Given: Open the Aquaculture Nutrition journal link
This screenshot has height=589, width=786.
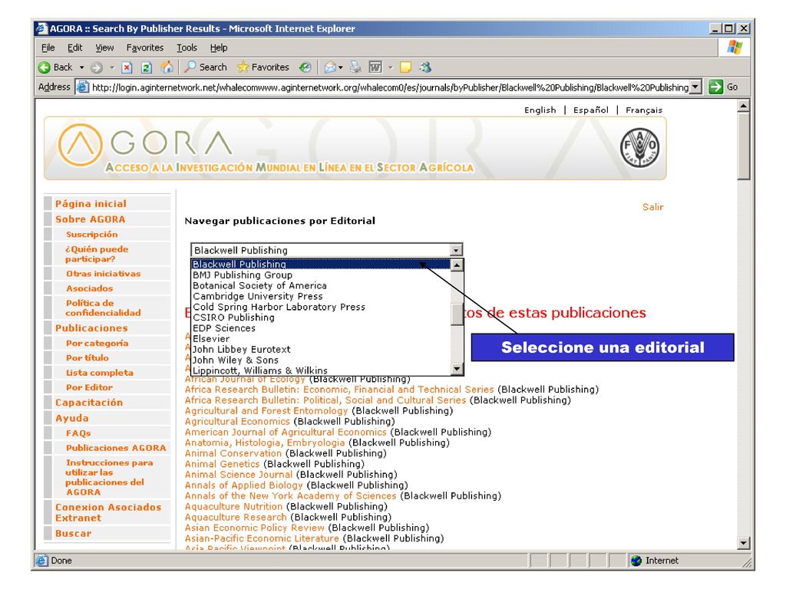Looking at the screenshot, I should tap(233, 506).
